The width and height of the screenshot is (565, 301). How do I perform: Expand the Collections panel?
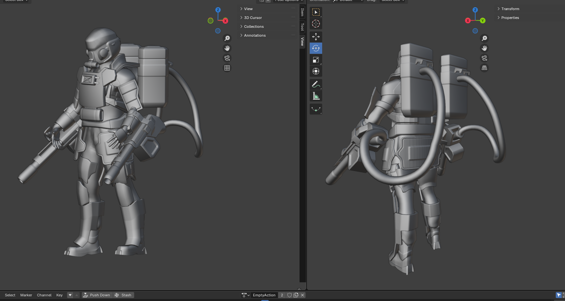[254, 27]
